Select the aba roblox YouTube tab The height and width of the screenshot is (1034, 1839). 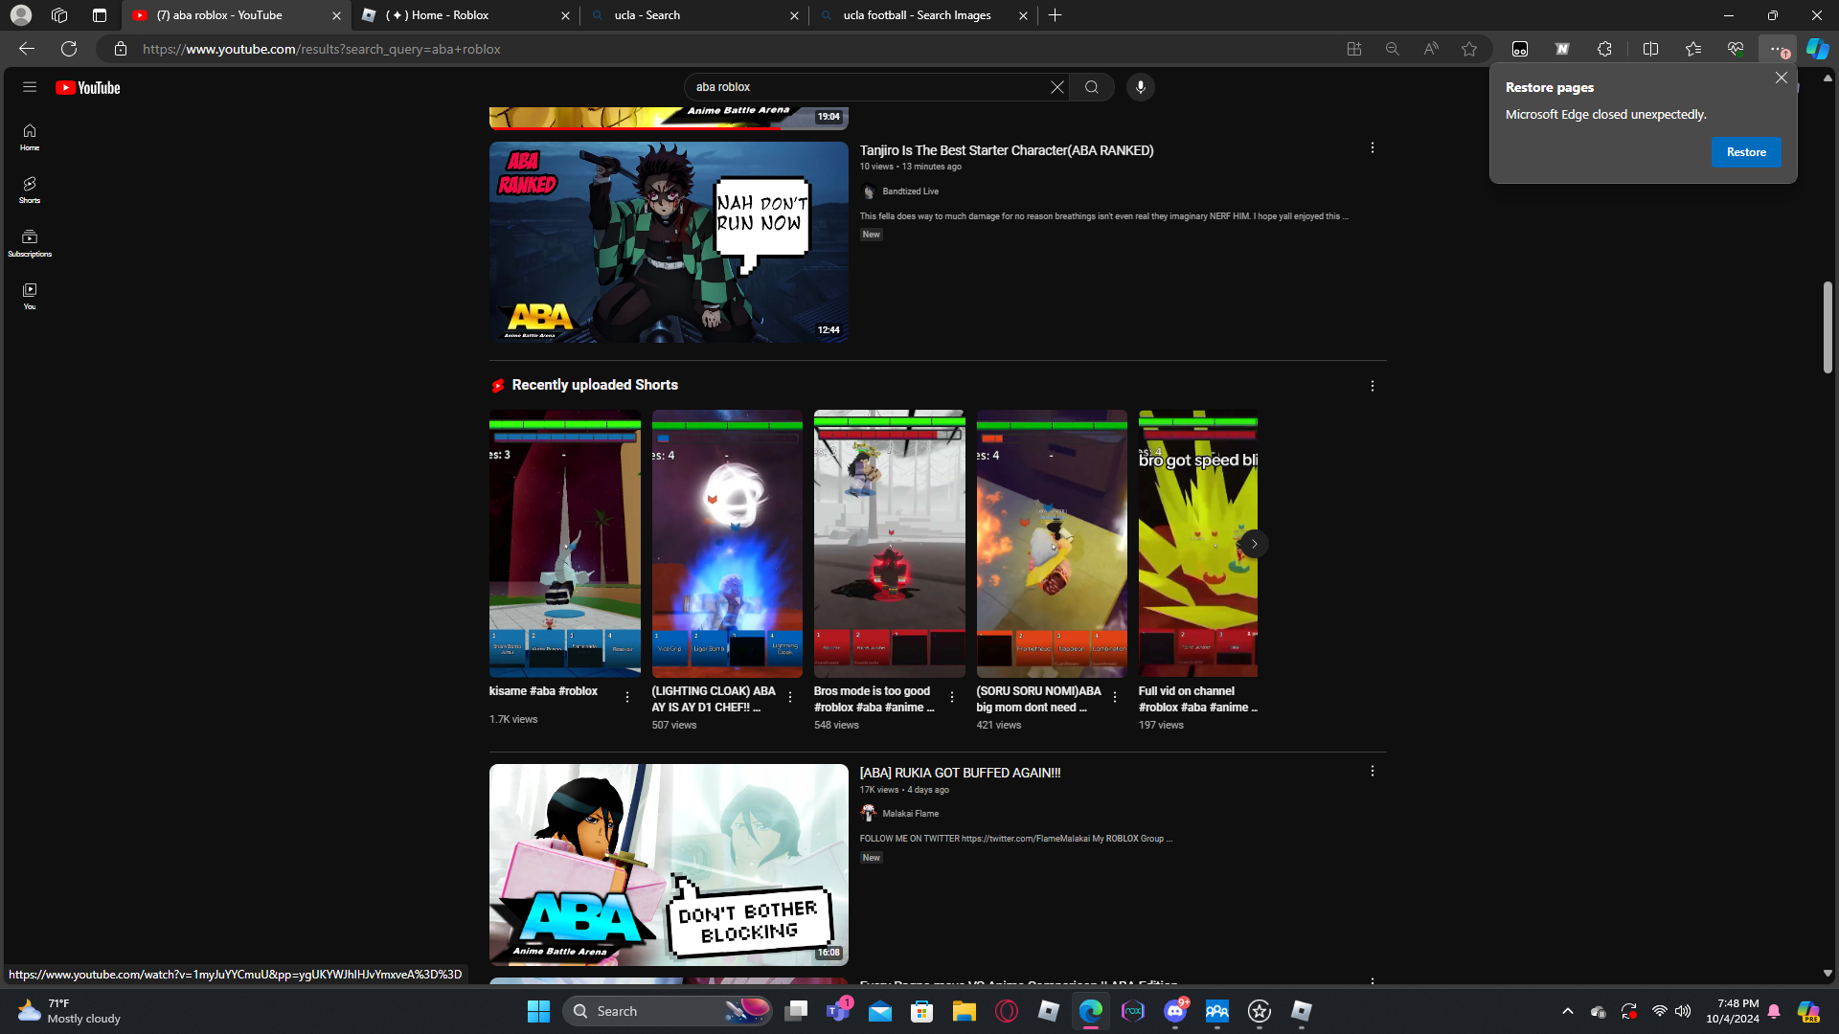click(236, 15)
